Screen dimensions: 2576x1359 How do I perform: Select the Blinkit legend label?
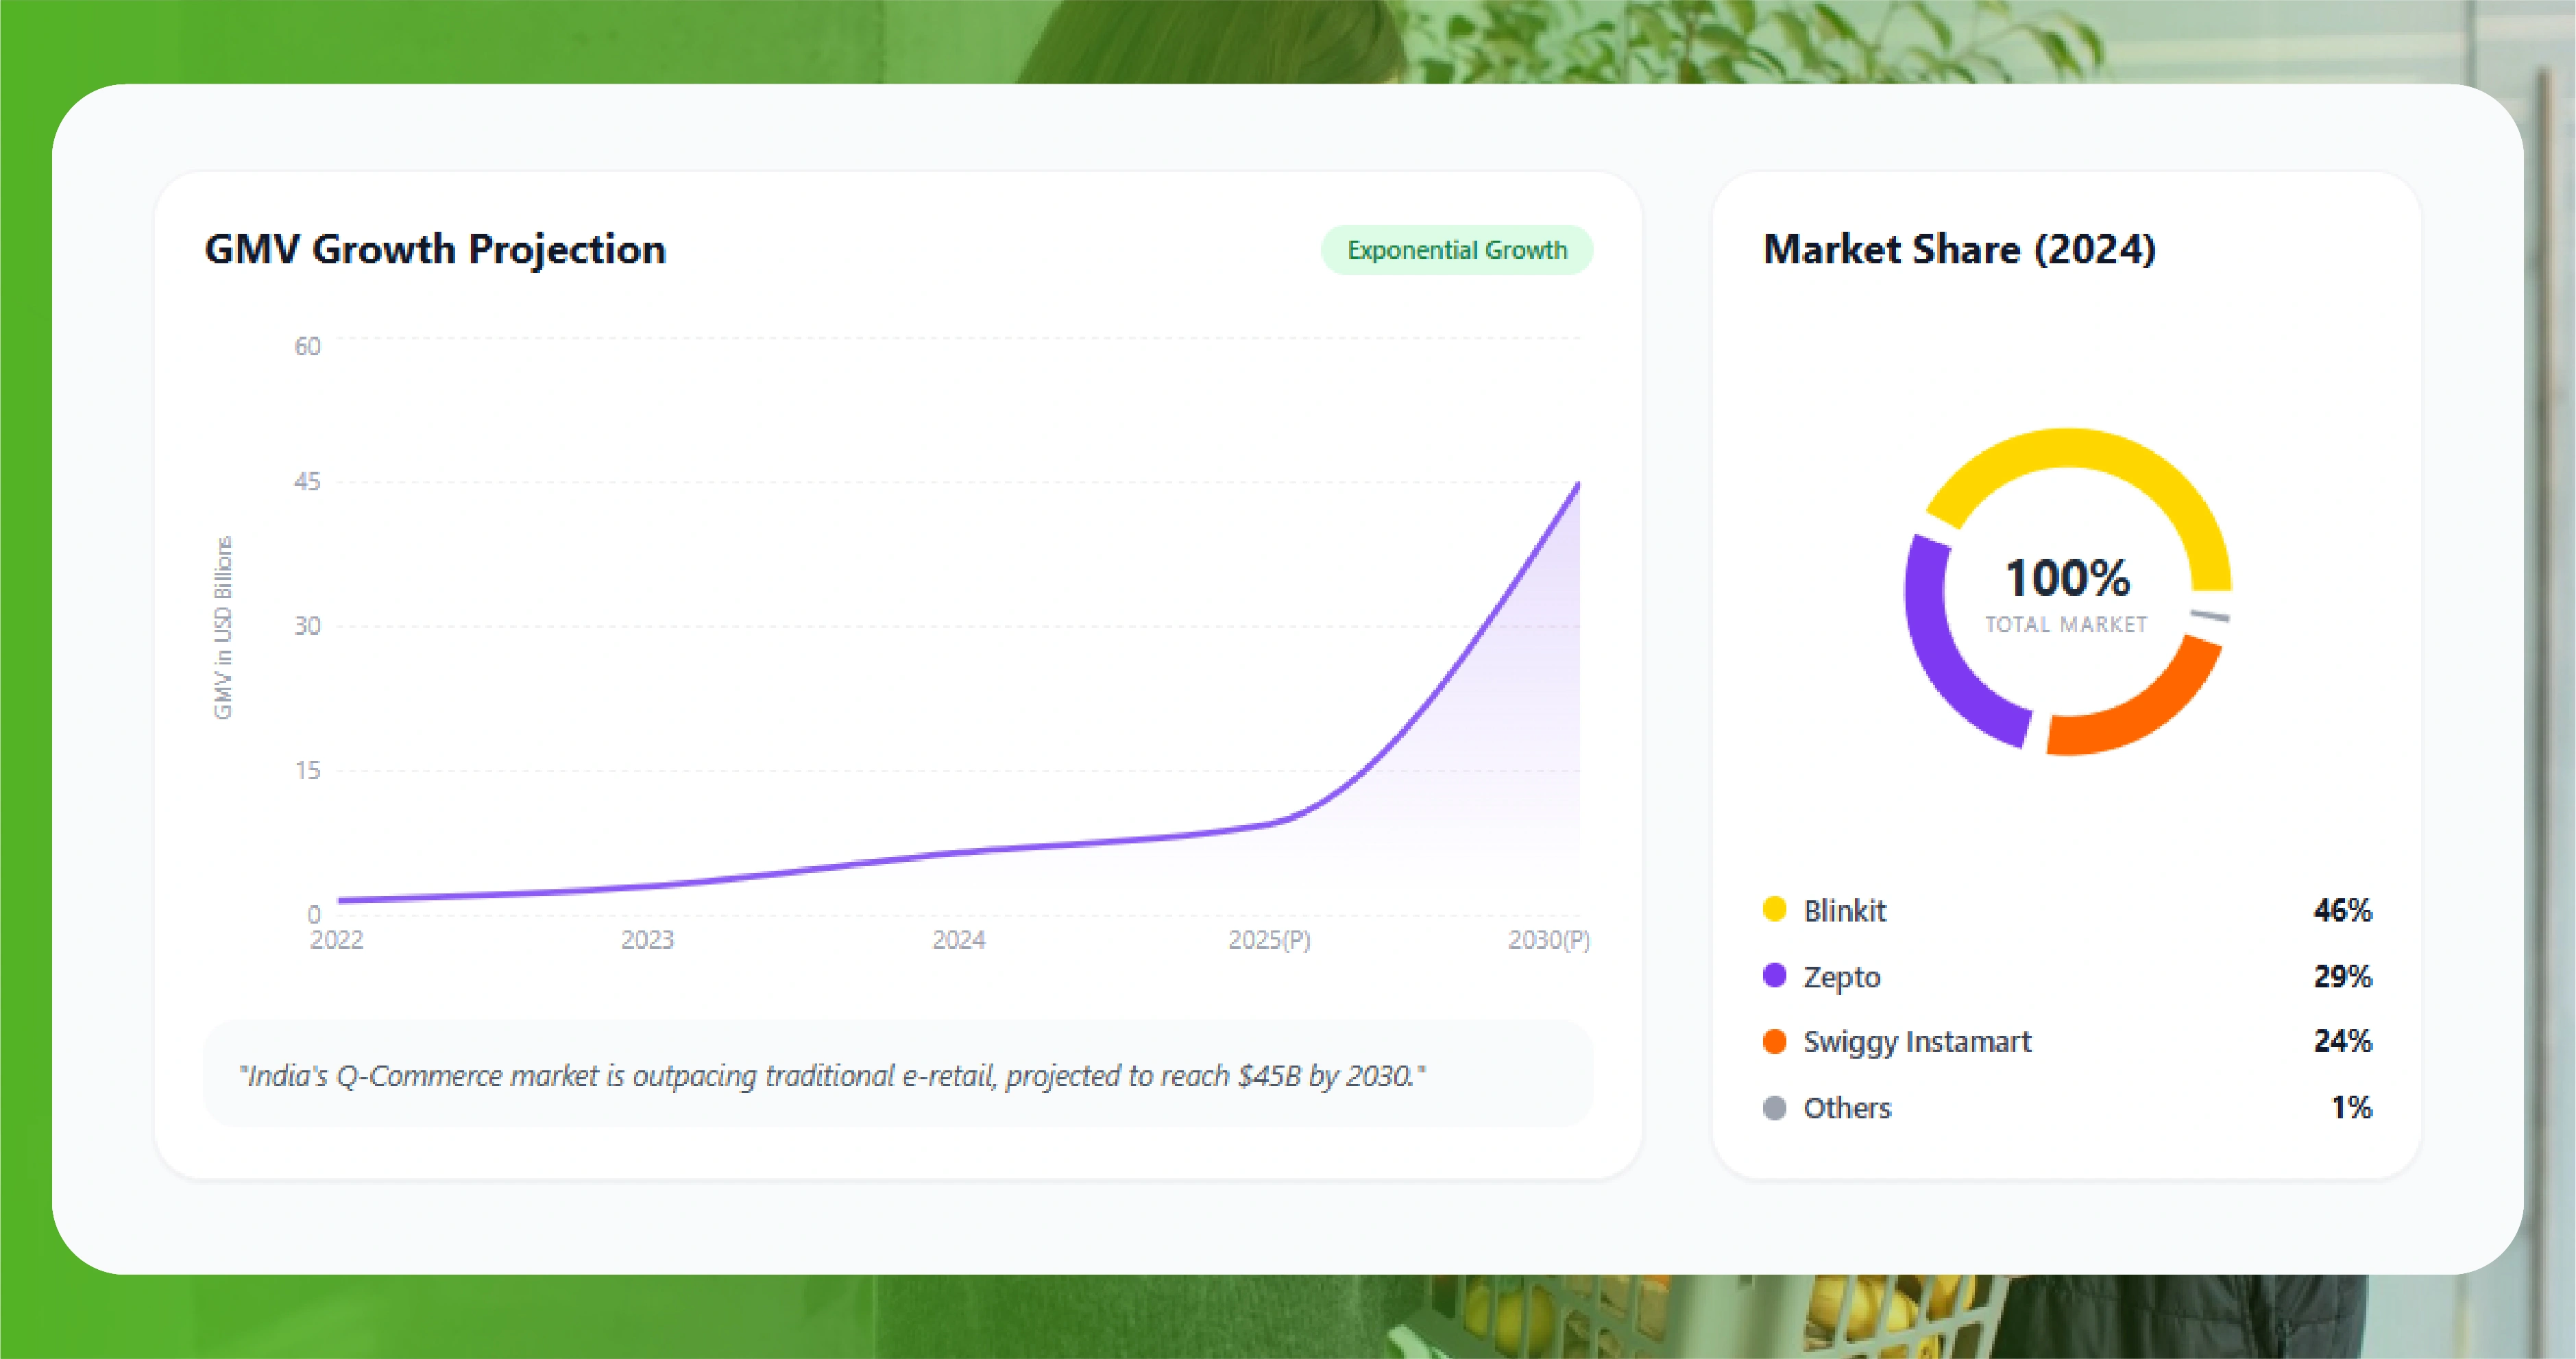tap(1844, 911)
